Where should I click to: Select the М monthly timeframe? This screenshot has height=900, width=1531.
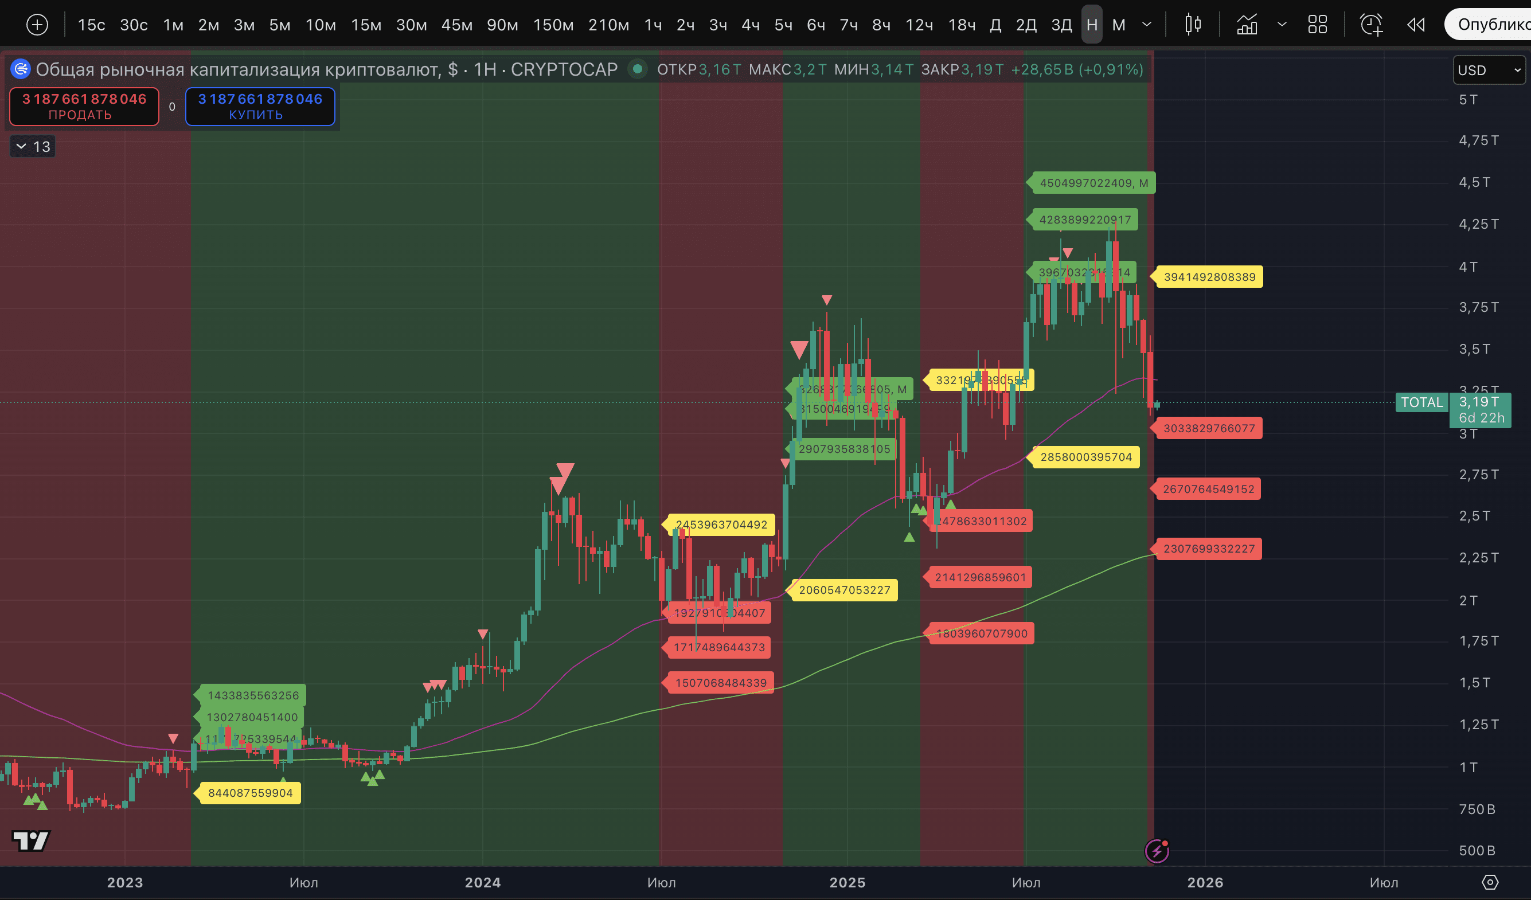1118,25
